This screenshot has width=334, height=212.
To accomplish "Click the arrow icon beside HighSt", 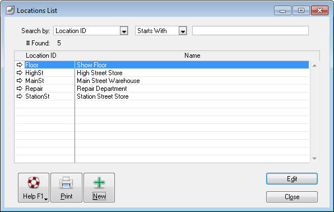I will 20,73.
